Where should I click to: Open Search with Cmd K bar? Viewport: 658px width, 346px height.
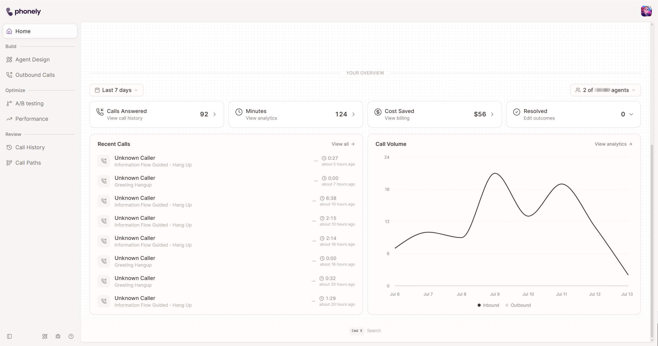[365, 331]
